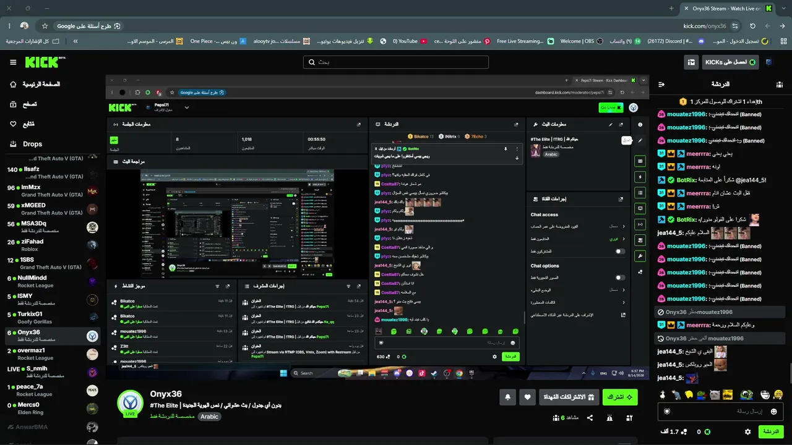Open chat settings gear icon
Image resolution: width=792 pixels, height=445 pixels.
[x=747, y=432]
